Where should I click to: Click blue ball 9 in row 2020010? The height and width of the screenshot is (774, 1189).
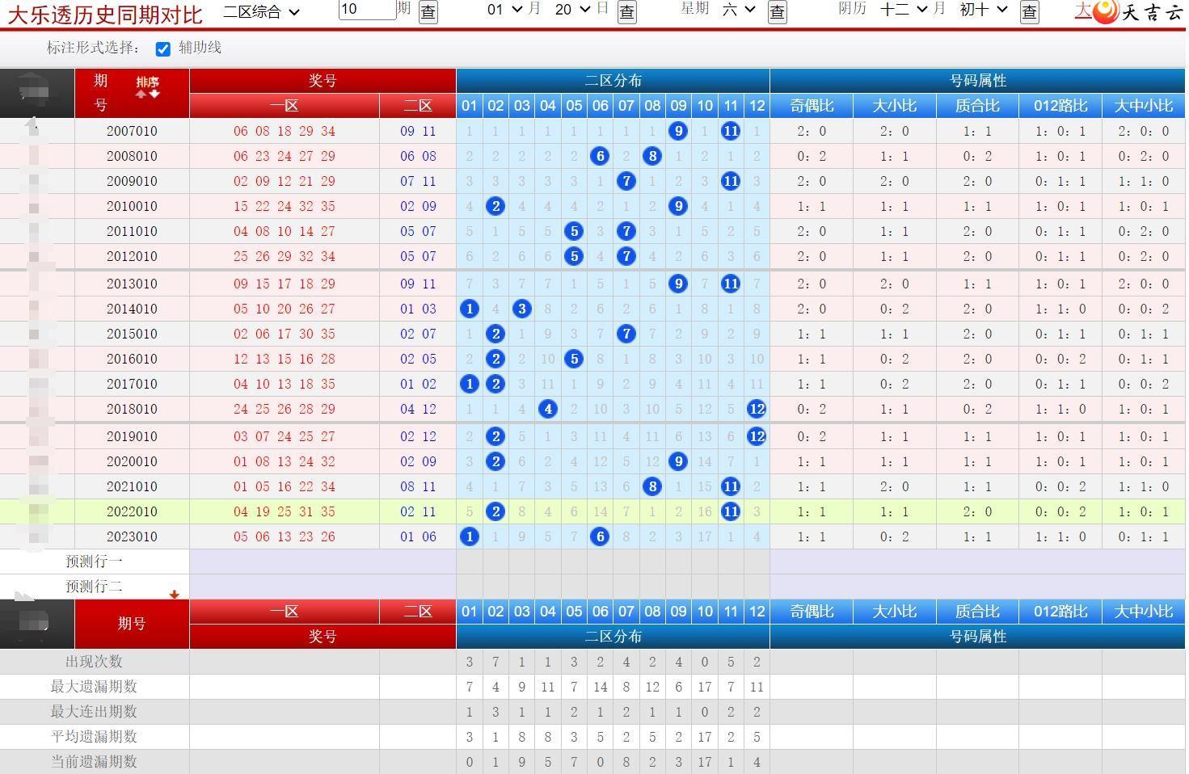[x=678, y=461]
